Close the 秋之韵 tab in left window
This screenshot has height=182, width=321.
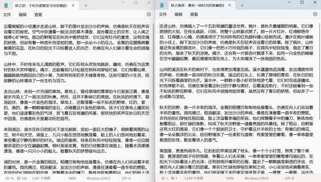tap(73, 5)
